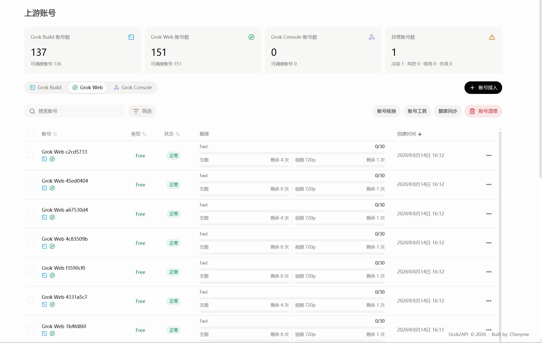This screenshot has width=542, height=343.
Task: Select the Grok Web c2cd5733 row checkbox
Action: (31, 155)
